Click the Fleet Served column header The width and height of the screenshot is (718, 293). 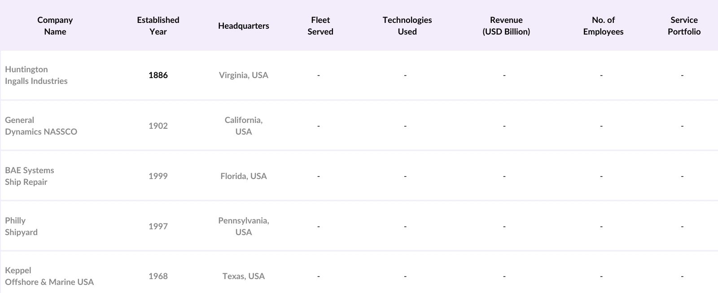[320, 26]
